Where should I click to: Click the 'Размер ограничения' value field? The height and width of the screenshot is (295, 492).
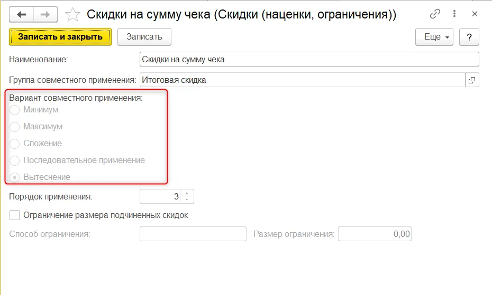[375, 234]
